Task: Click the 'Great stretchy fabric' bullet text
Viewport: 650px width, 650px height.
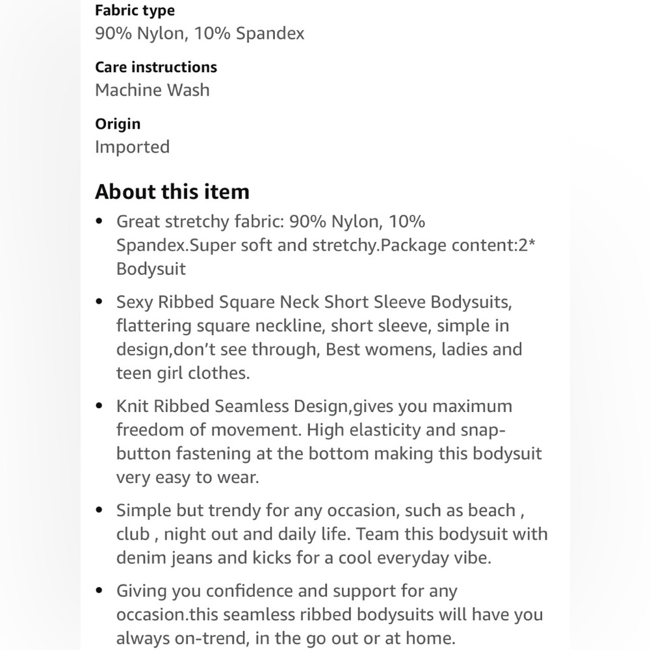Action: coord(326,245)
